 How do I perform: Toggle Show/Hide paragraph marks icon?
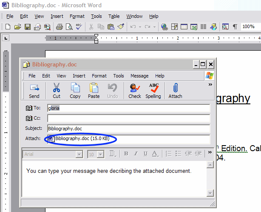[235, 27]
